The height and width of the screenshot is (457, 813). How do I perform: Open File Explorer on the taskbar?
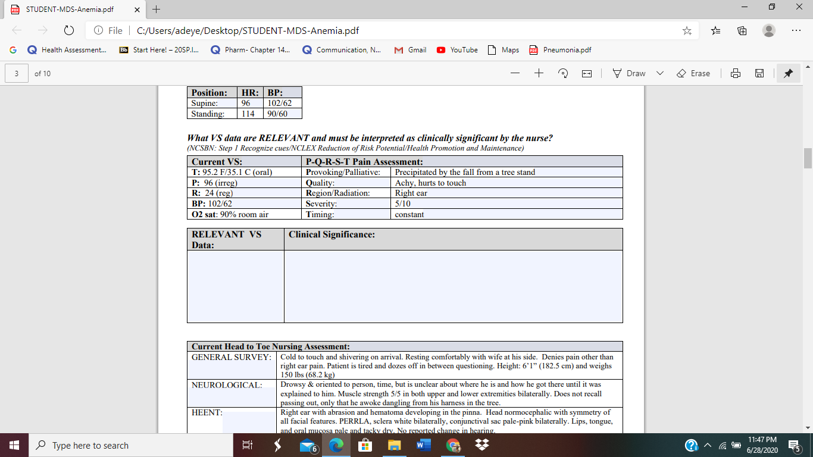pyautogui.click(x=394, y=445)
